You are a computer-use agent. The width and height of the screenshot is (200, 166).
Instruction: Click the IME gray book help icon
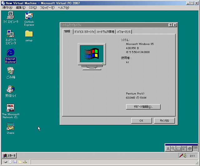coord(190,149)
